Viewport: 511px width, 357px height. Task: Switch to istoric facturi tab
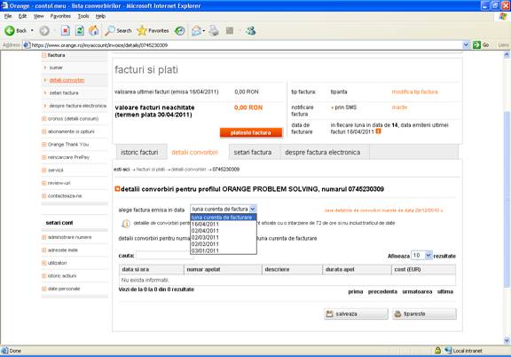click(x=139, y=152)
